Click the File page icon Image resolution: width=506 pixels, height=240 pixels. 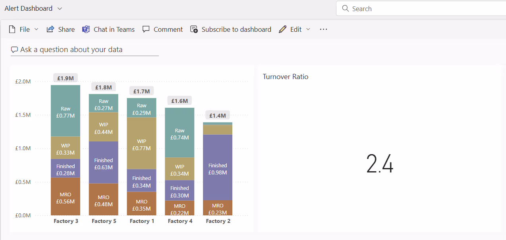pos(12,29)
